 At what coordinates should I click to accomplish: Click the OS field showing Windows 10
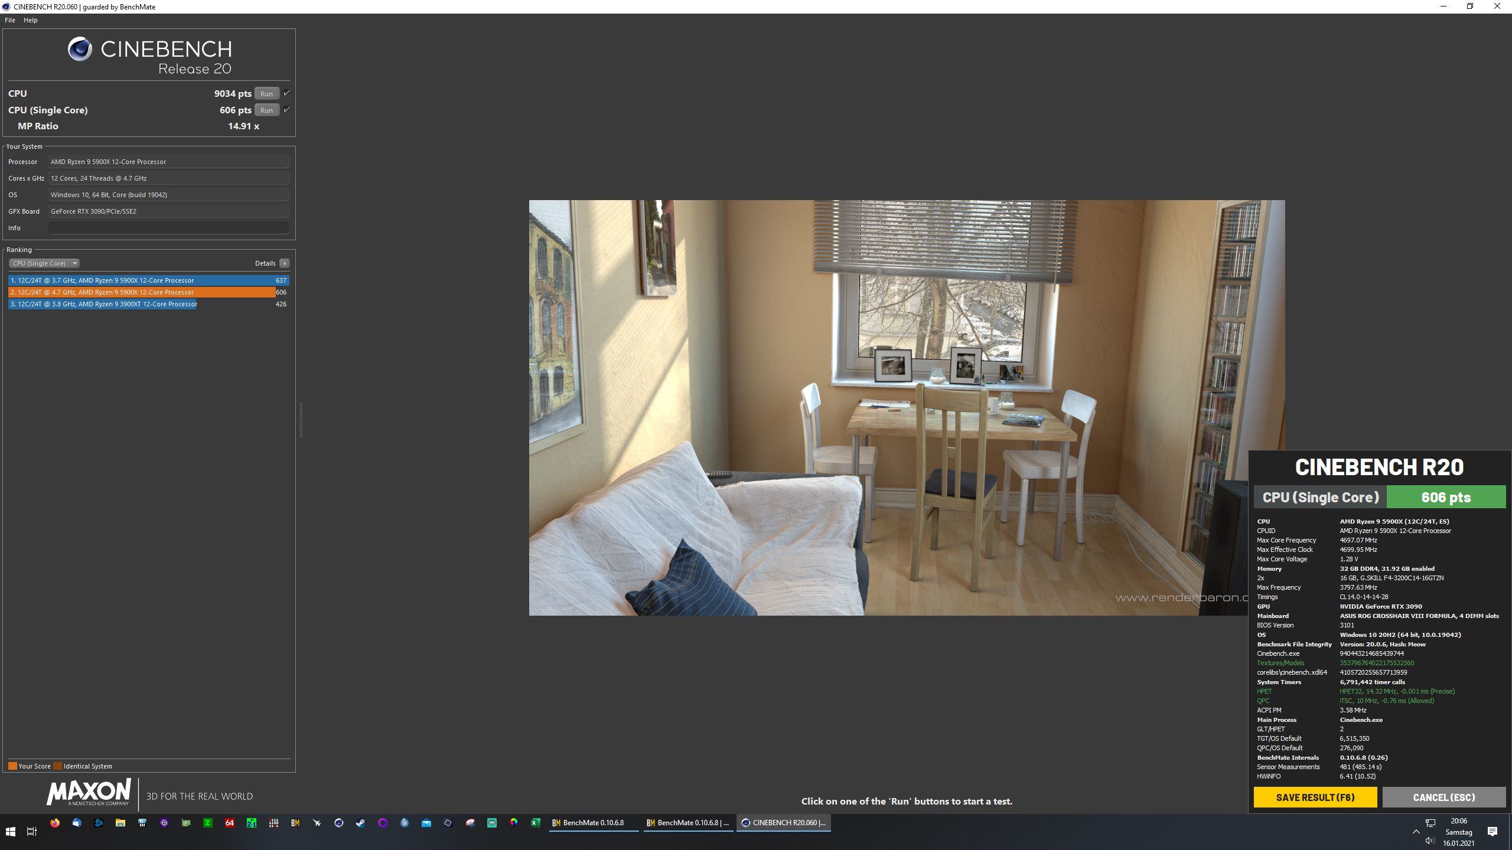click(x=168, y=195)
